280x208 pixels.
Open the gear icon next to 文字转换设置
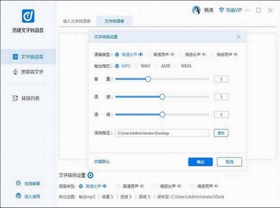pos(90,175)
